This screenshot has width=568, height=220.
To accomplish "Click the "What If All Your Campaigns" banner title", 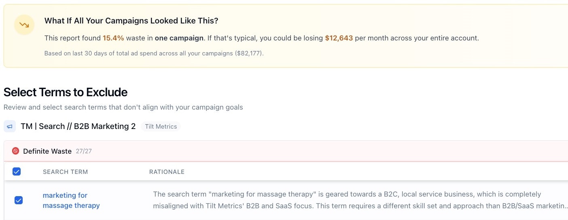I will click(137, 21).
